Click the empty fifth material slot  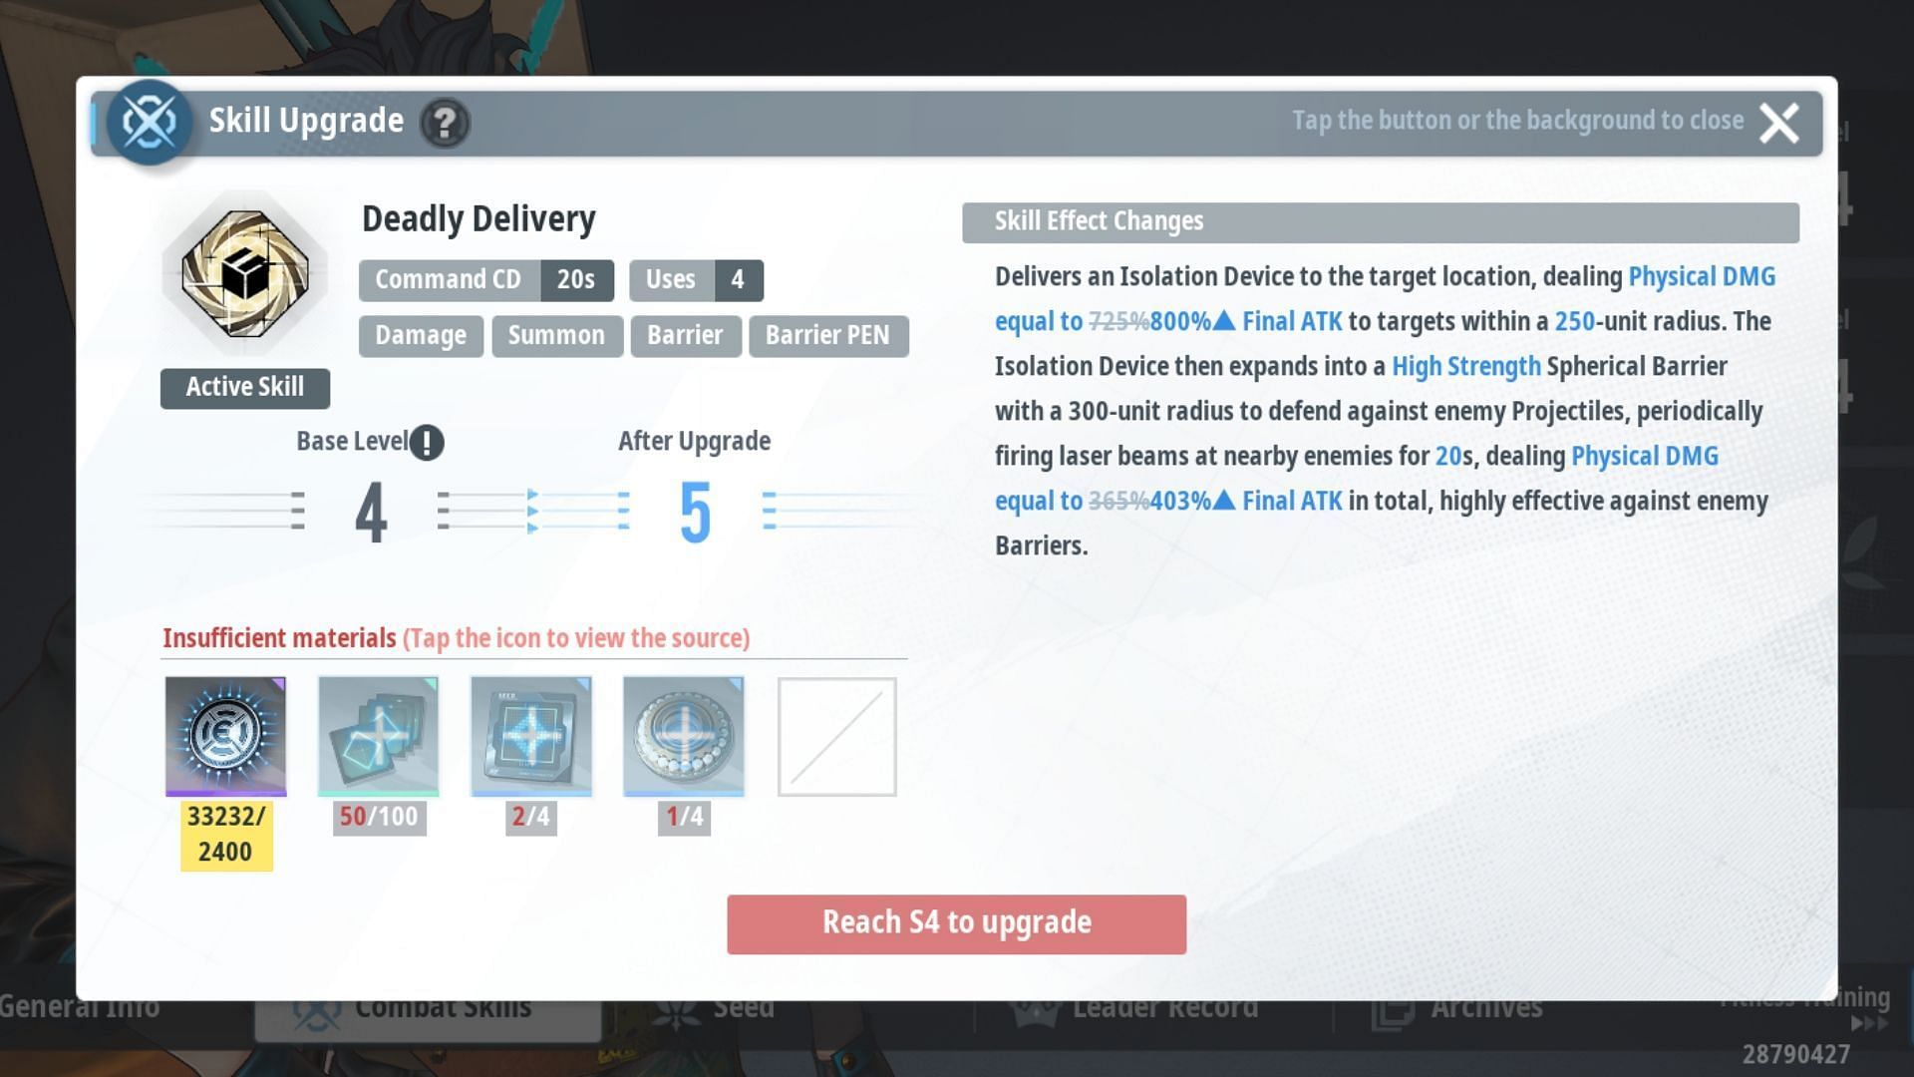click(x=836, y=736)
